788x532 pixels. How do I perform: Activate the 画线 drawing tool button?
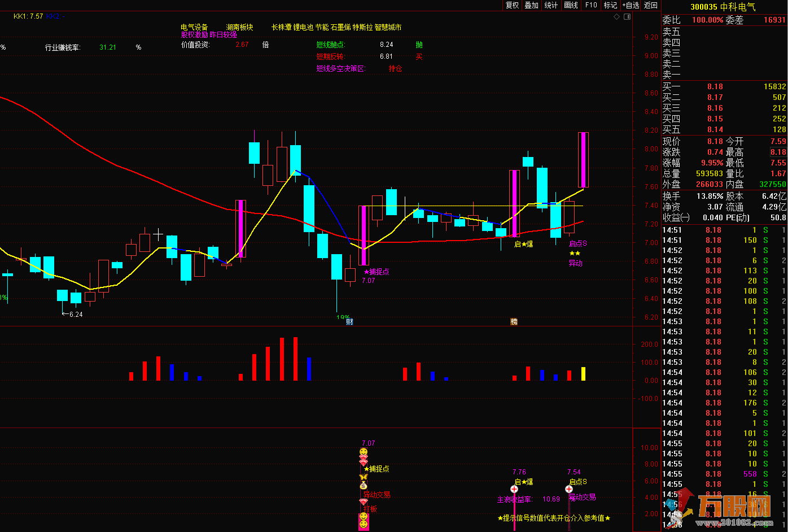click(x=571, y=5)
